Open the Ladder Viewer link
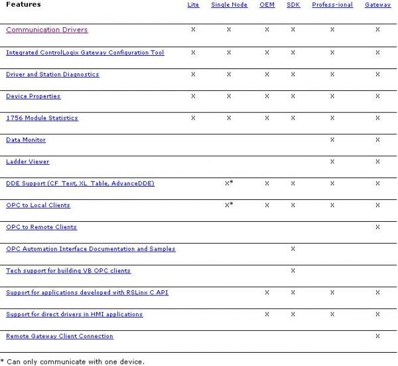Viewport: 398px width, 366px height. click(x=28, y=161)
